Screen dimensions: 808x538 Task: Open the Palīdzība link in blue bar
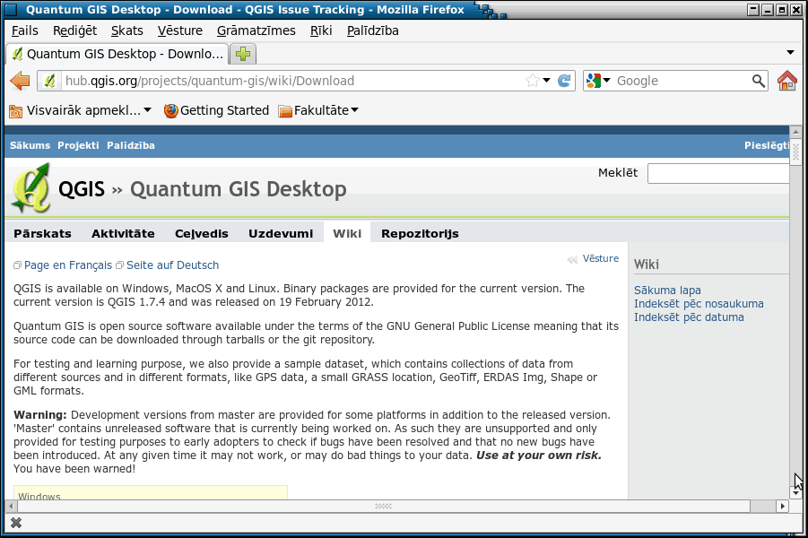(x=131, y=145)
